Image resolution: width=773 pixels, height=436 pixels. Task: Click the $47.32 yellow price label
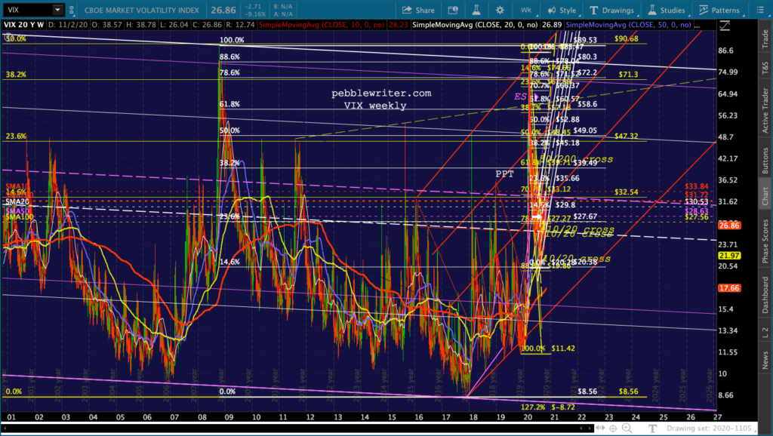pos(626,136)
